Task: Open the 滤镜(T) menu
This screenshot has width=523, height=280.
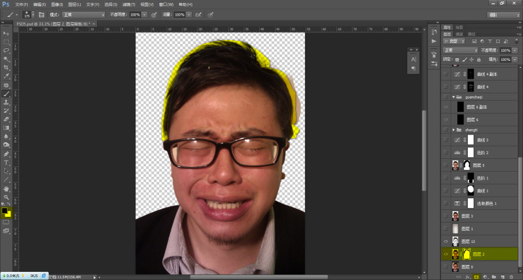Action: coord(129,4)
